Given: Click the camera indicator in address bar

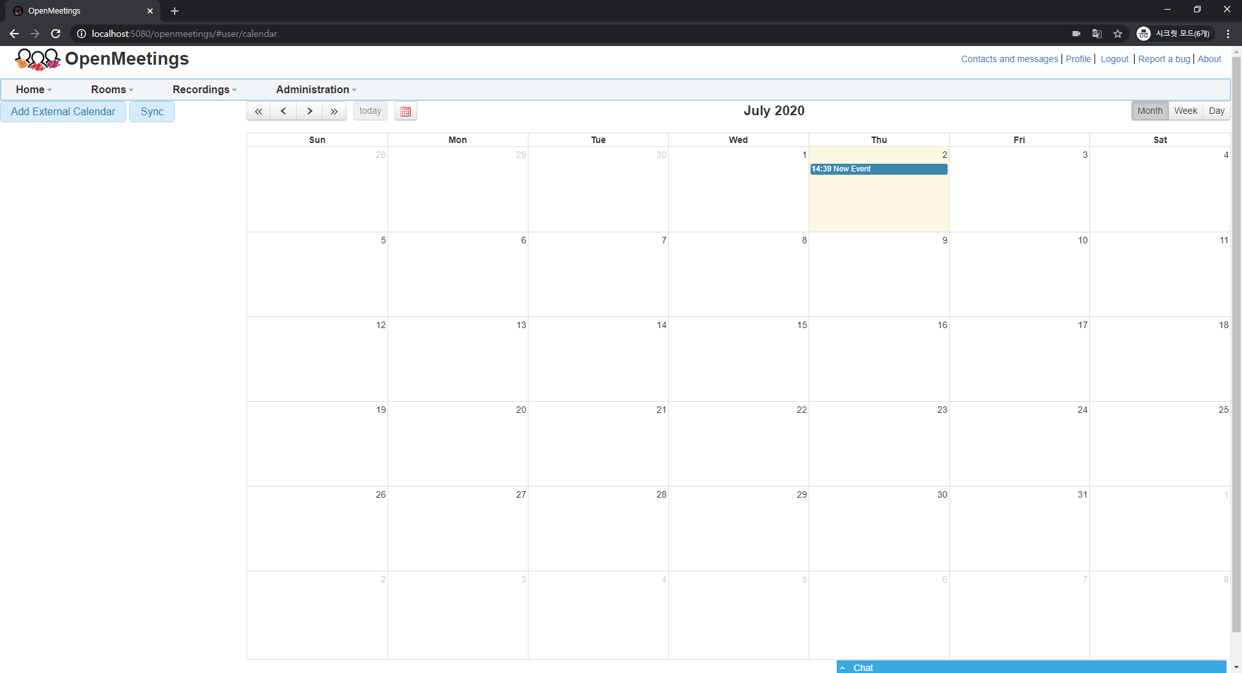Looking at the screenshot, I should pyautogui.click(x=1076, y=34).
